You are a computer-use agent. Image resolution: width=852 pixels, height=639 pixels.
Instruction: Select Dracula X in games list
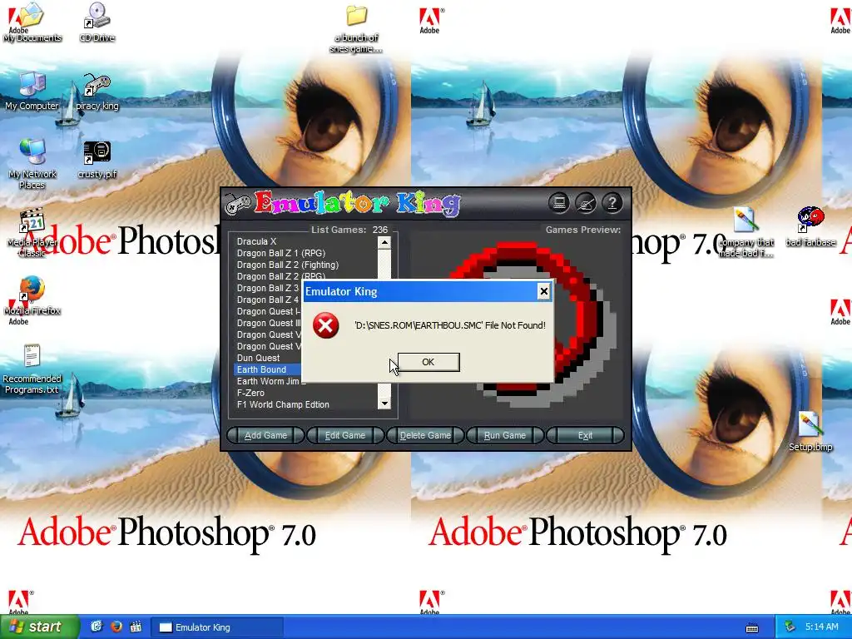[x=305, y=241]
